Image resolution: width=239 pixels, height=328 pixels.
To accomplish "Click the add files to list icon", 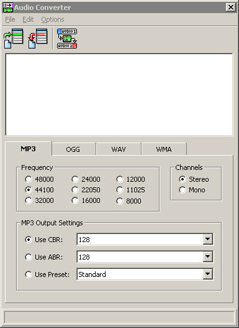I will click(x=14, y=39).
